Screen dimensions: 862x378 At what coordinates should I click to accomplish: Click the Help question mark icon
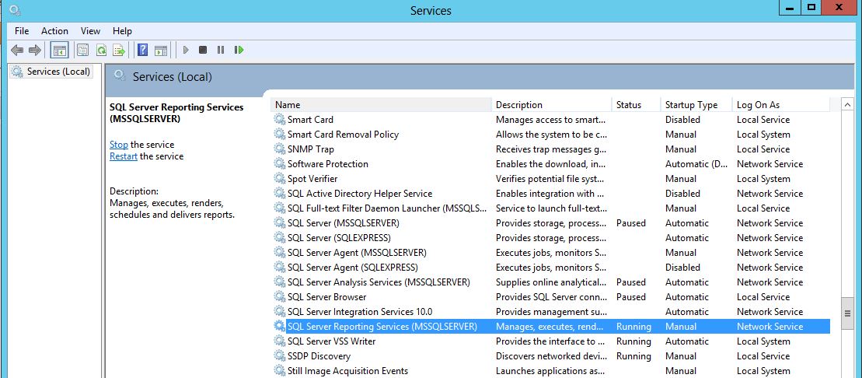pos(142,51)
